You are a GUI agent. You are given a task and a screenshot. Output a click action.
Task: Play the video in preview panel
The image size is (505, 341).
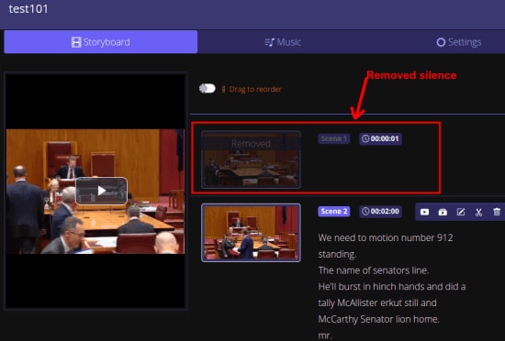click(x=101, y=191)
